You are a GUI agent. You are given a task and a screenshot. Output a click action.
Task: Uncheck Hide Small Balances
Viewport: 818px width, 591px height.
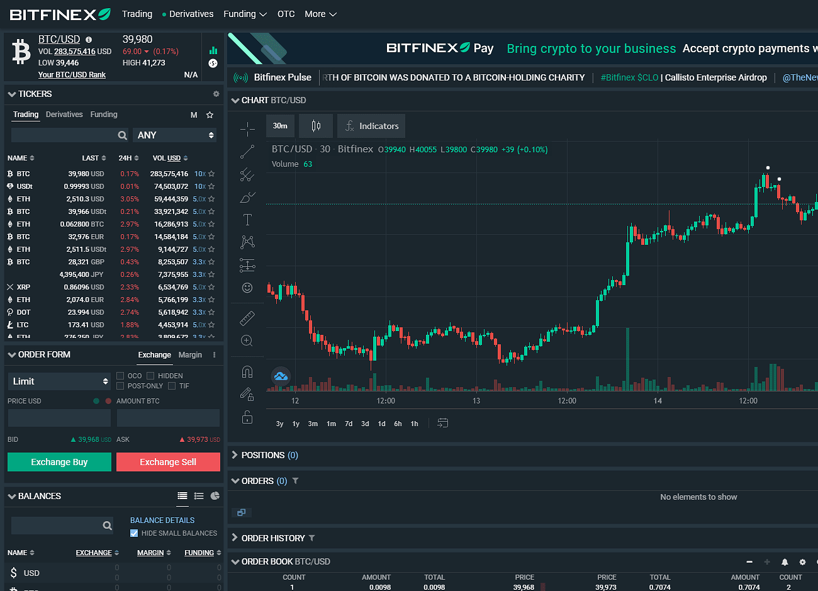tap(134, 533)
